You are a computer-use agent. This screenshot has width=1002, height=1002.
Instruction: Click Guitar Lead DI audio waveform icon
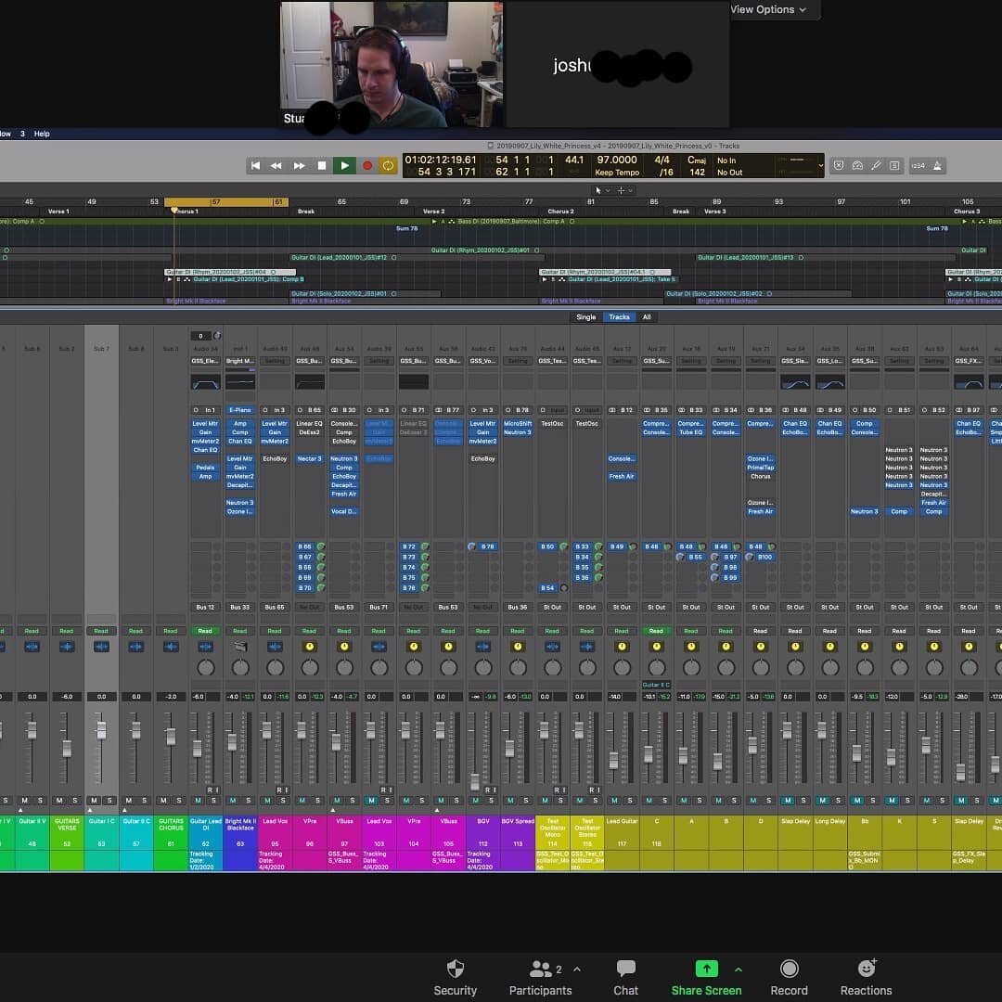click(x=205, y=647)
